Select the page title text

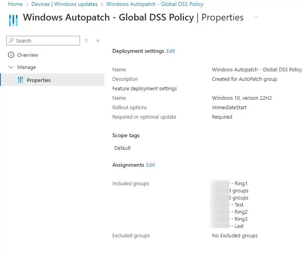tap(133, 17)
